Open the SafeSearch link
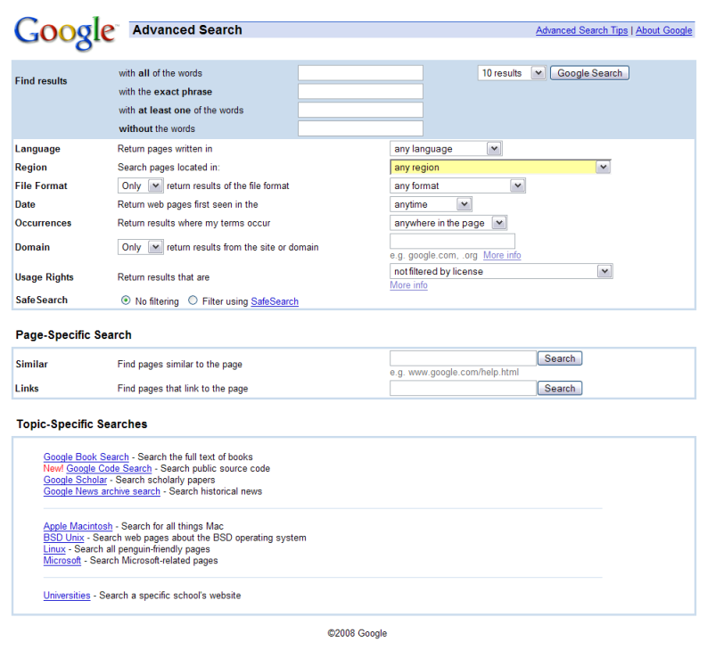715x650 pixels. click(x=275, y=301)
